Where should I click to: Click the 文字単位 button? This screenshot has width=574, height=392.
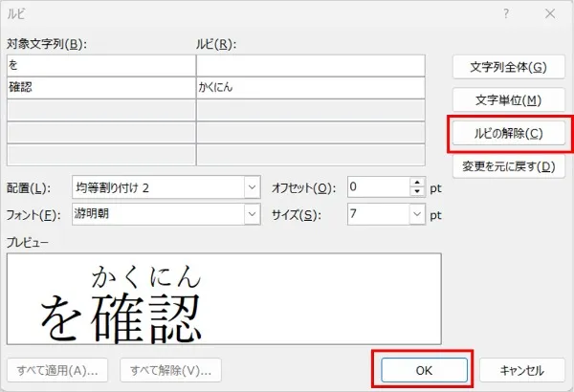coord(509,100)
